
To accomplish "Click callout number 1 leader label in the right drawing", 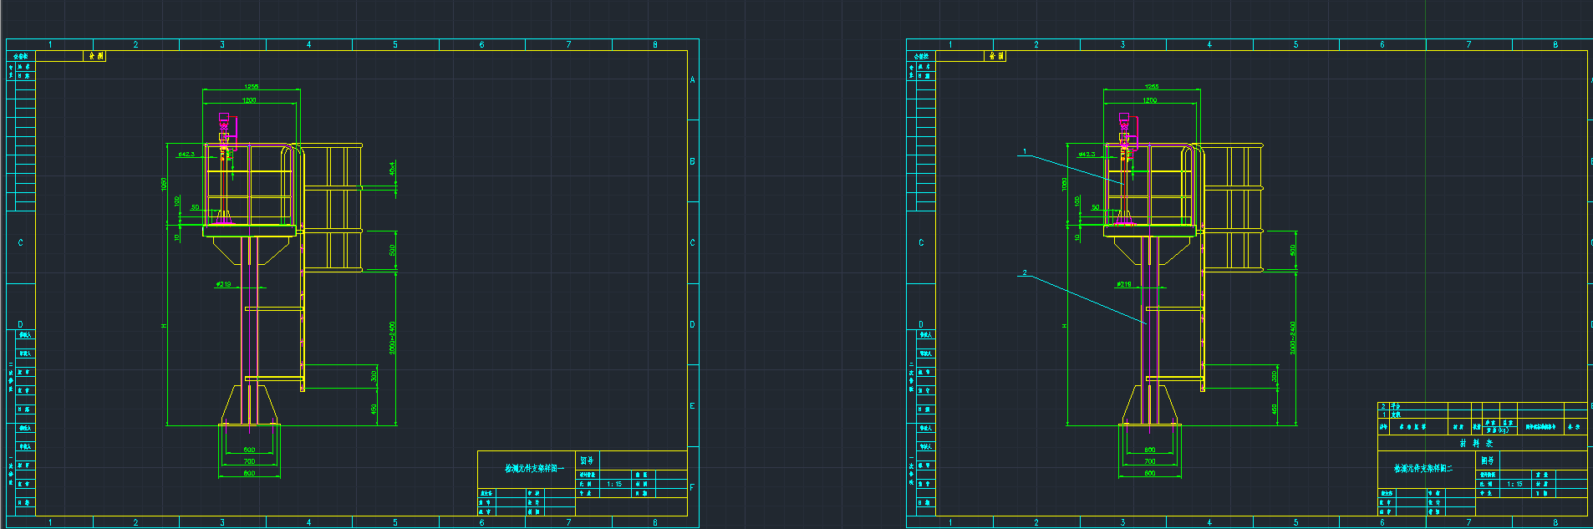I will point(1024,153).
